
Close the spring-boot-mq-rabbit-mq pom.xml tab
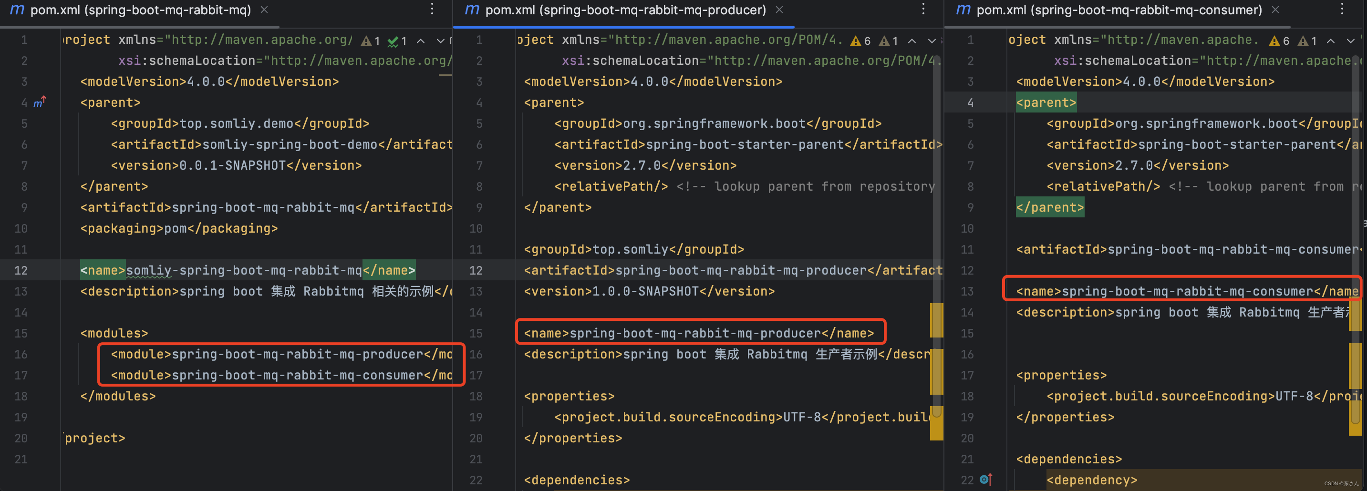tap(264, 10)
